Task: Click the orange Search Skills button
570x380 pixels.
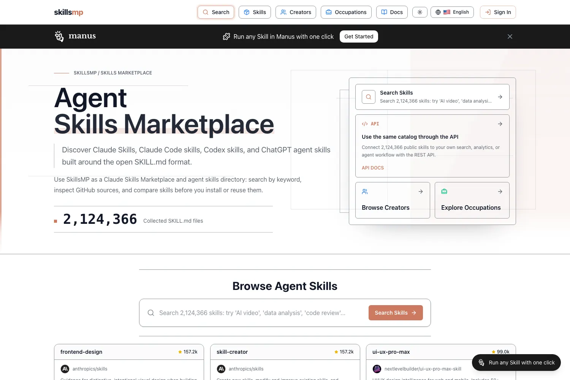Action: pyautogui.click(x=396, y=313)
